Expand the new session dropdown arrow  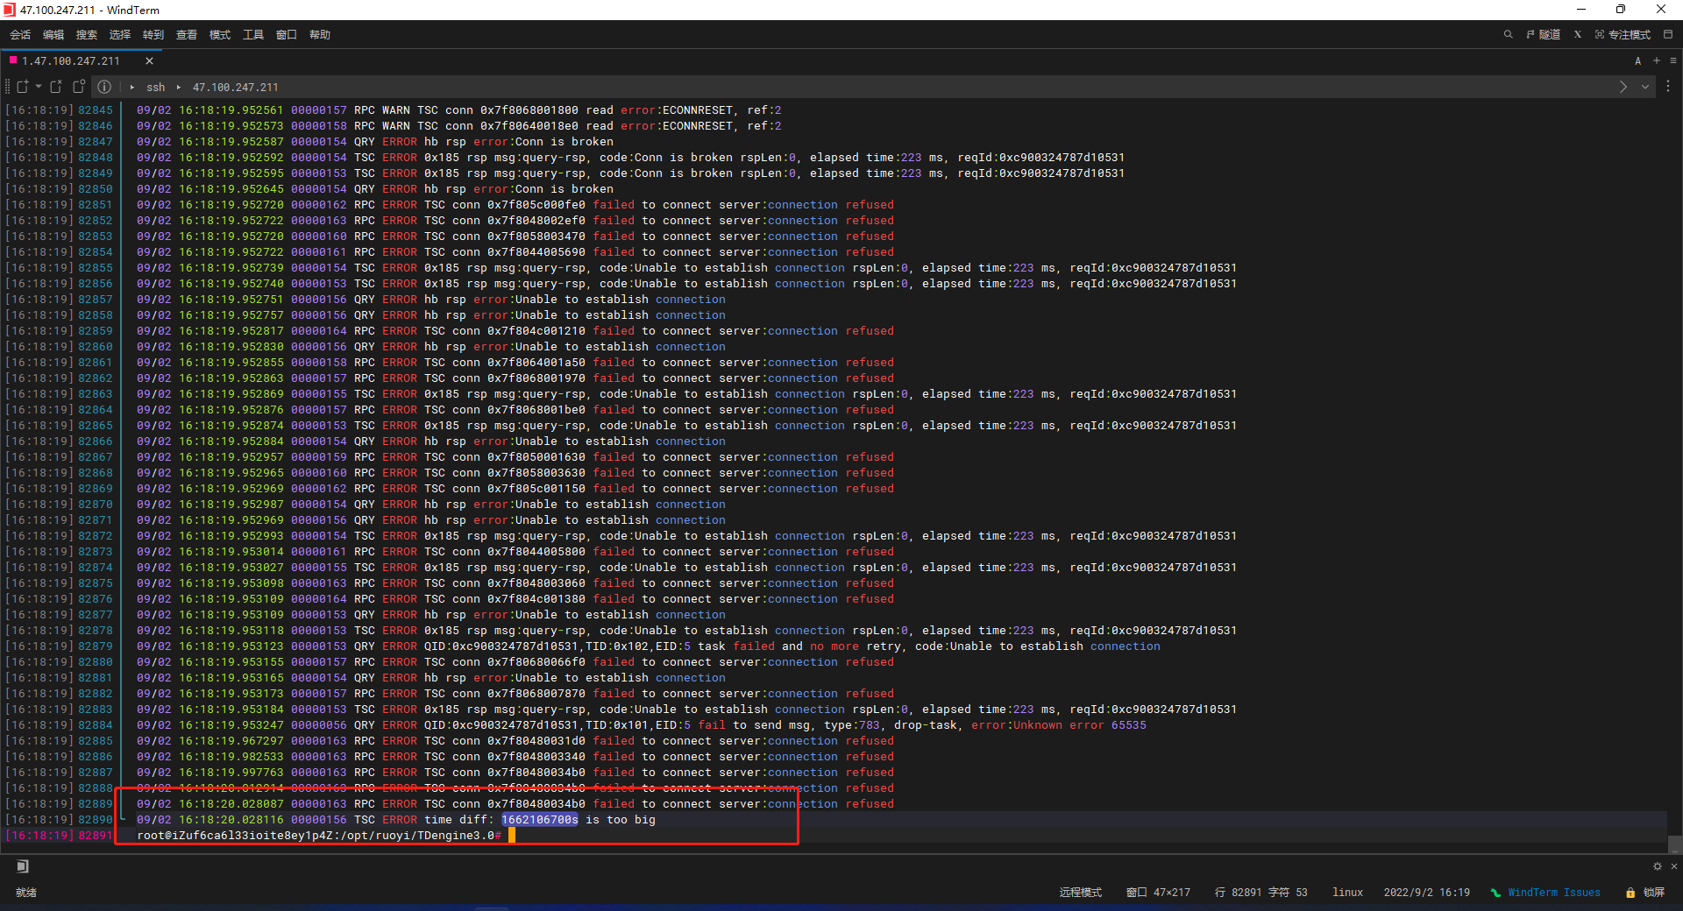[39, 87]
